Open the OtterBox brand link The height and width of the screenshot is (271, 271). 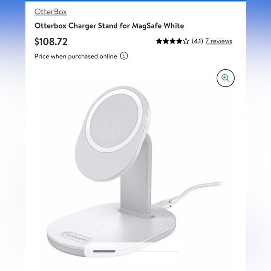coord(50,12)
